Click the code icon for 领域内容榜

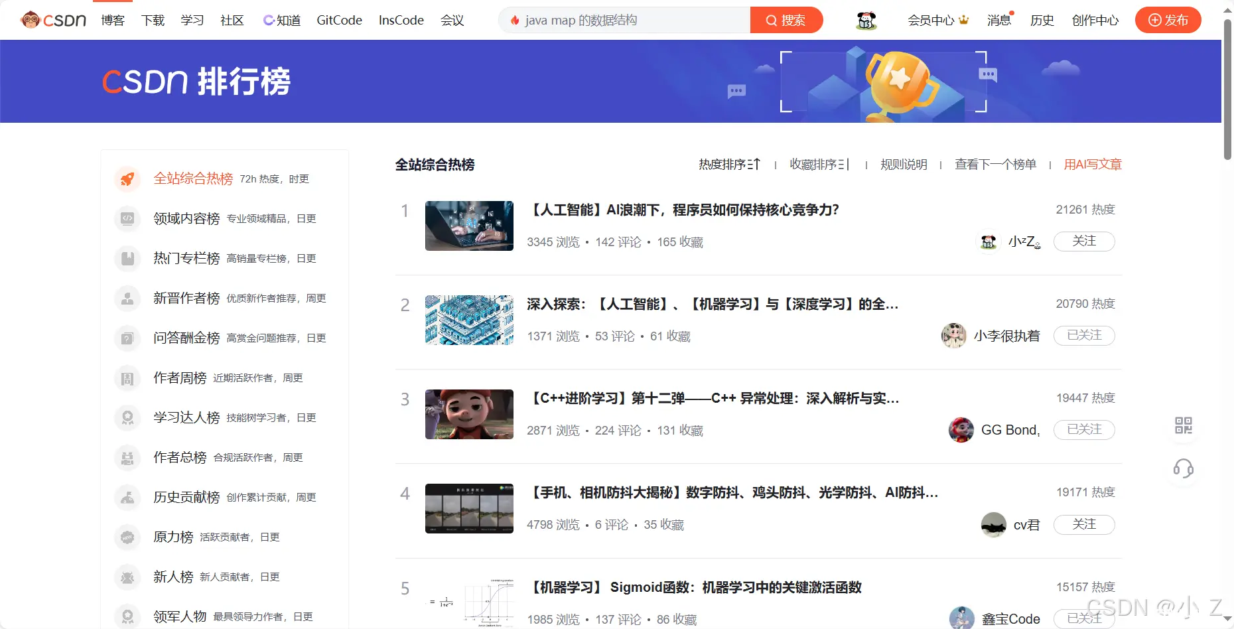coord(127,218)
